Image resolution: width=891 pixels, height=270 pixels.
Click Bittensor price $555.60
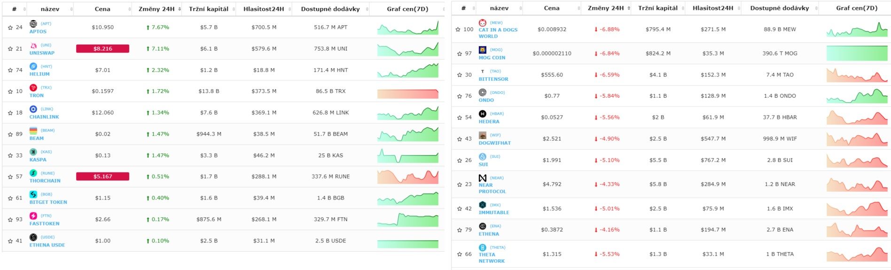pyautogui.click(x=552, y=75)
